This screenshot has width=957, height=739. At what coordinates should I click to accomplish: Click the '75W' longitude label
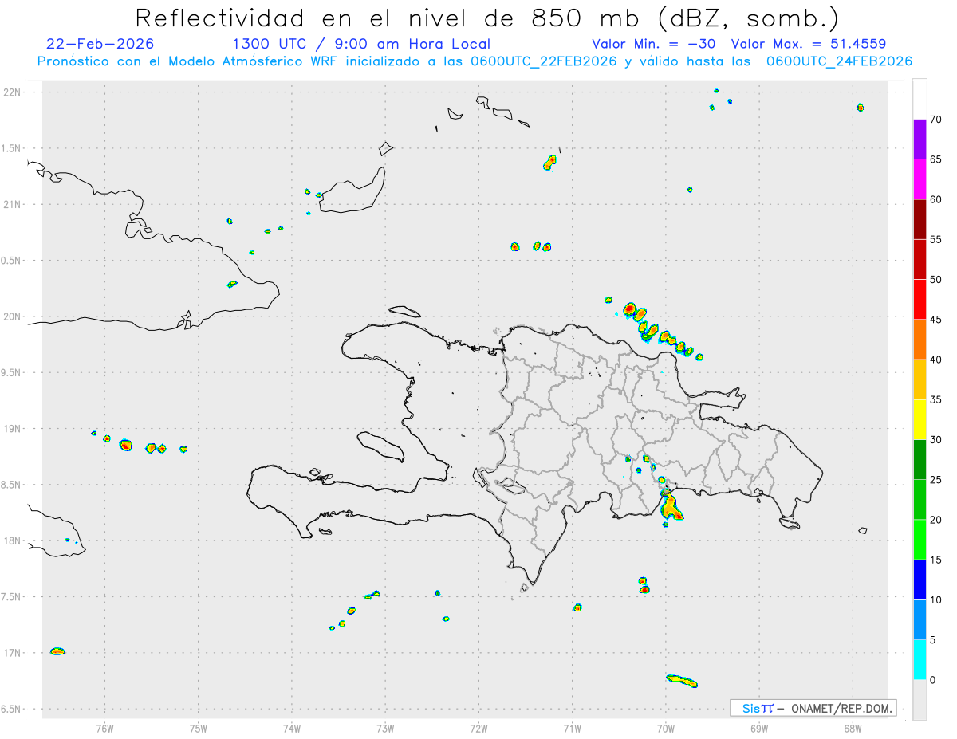pos(199,728)
